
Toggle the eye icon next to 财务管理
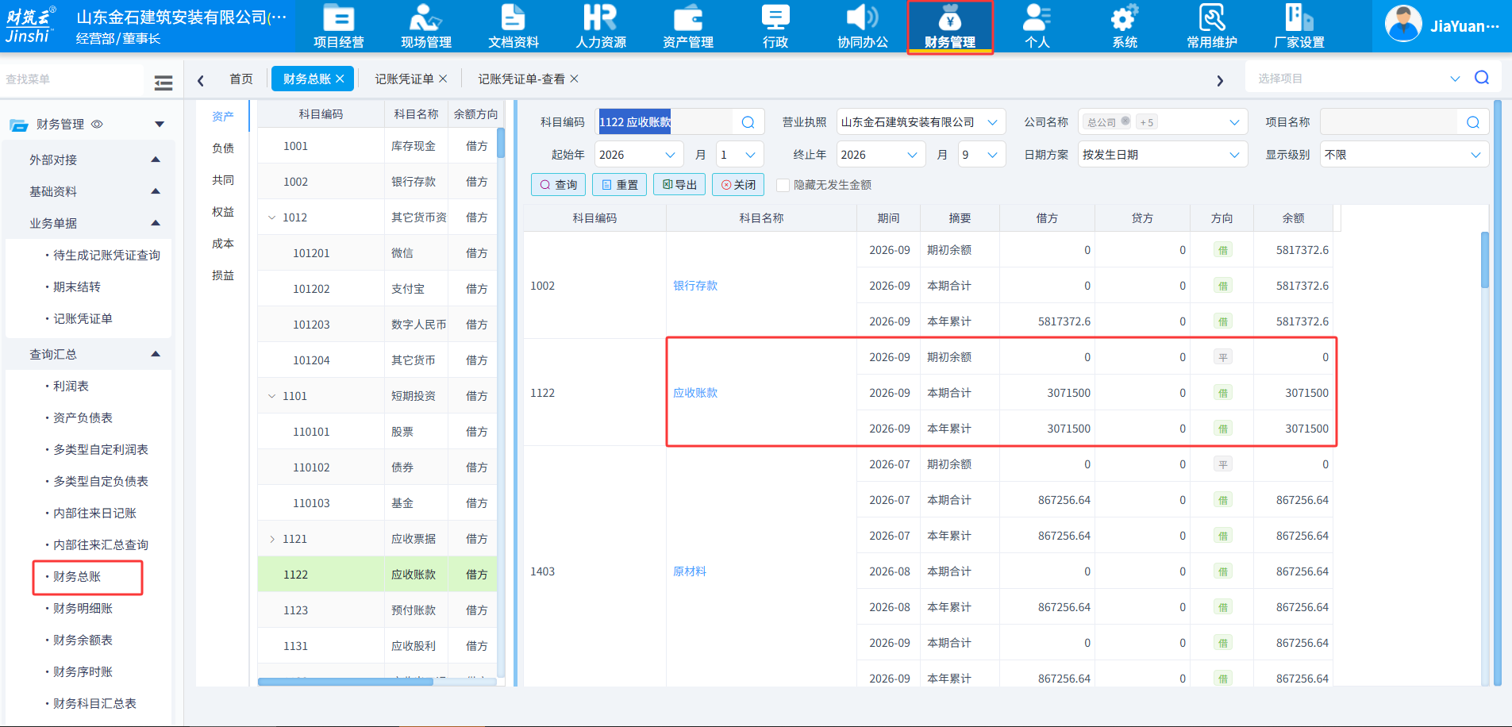98,125
